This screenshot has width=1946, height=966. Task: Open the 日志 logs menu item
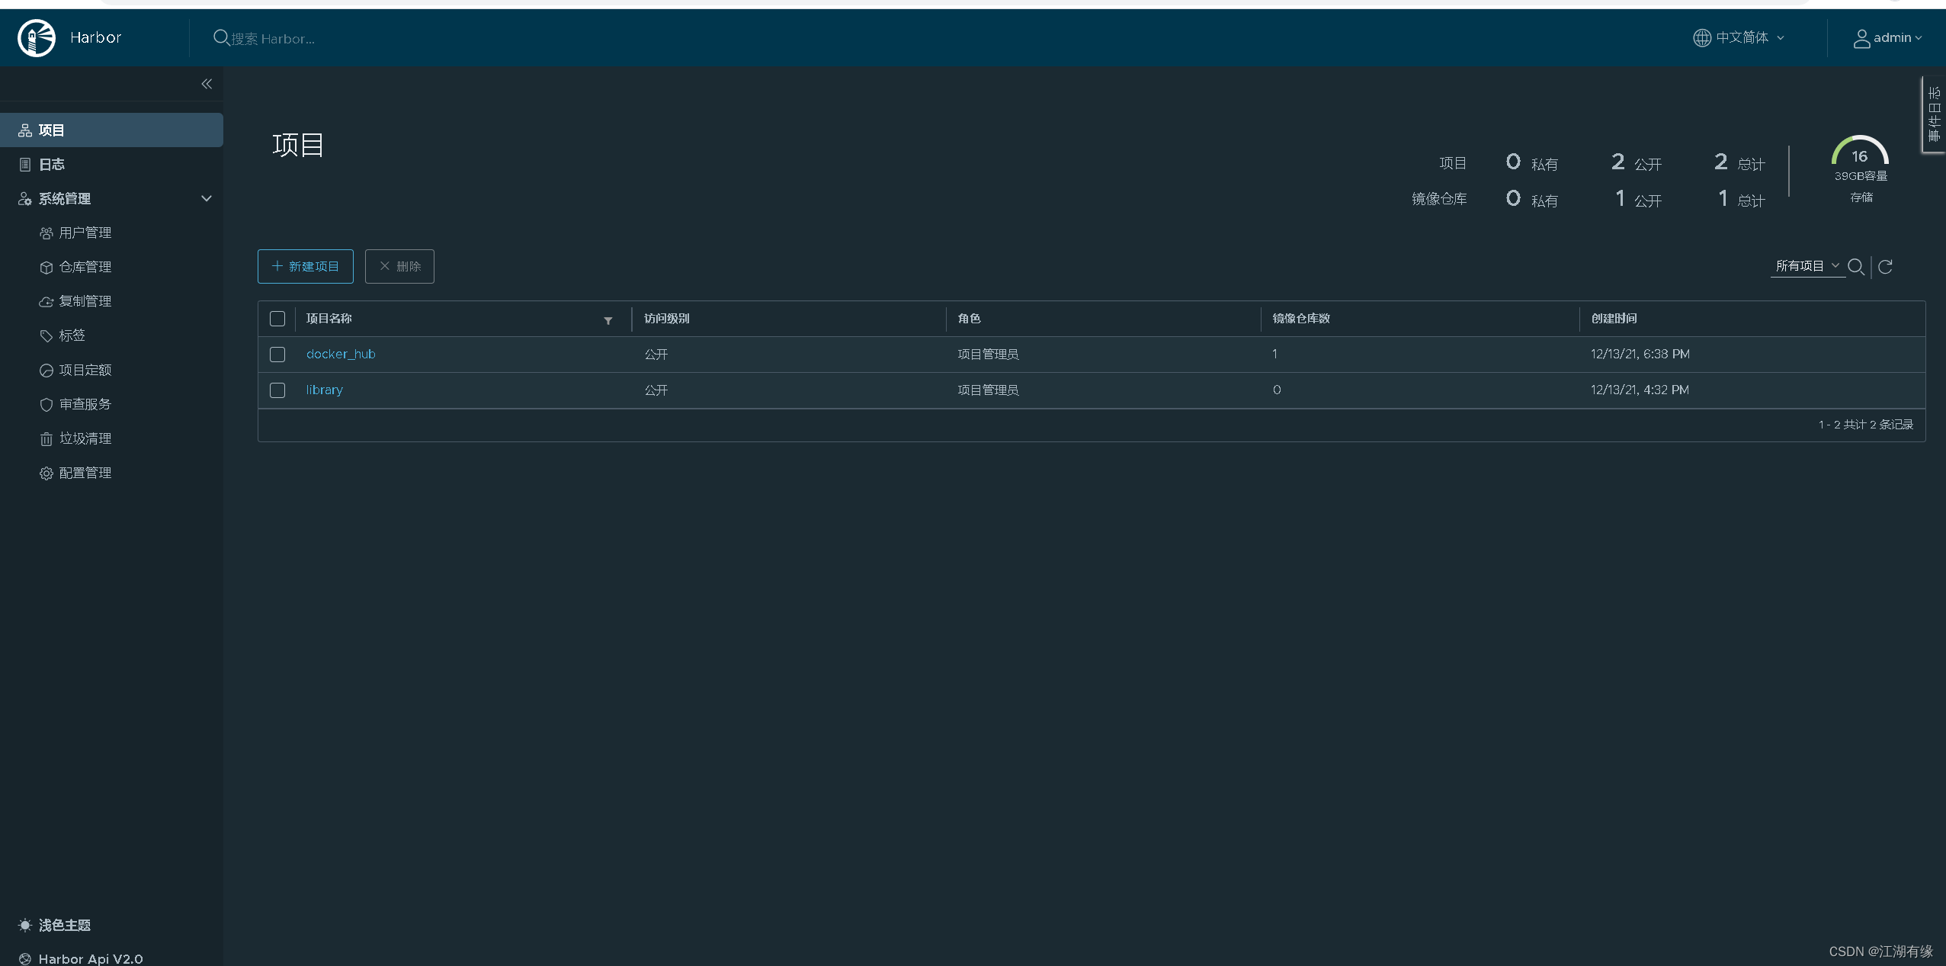pos(51,165)
